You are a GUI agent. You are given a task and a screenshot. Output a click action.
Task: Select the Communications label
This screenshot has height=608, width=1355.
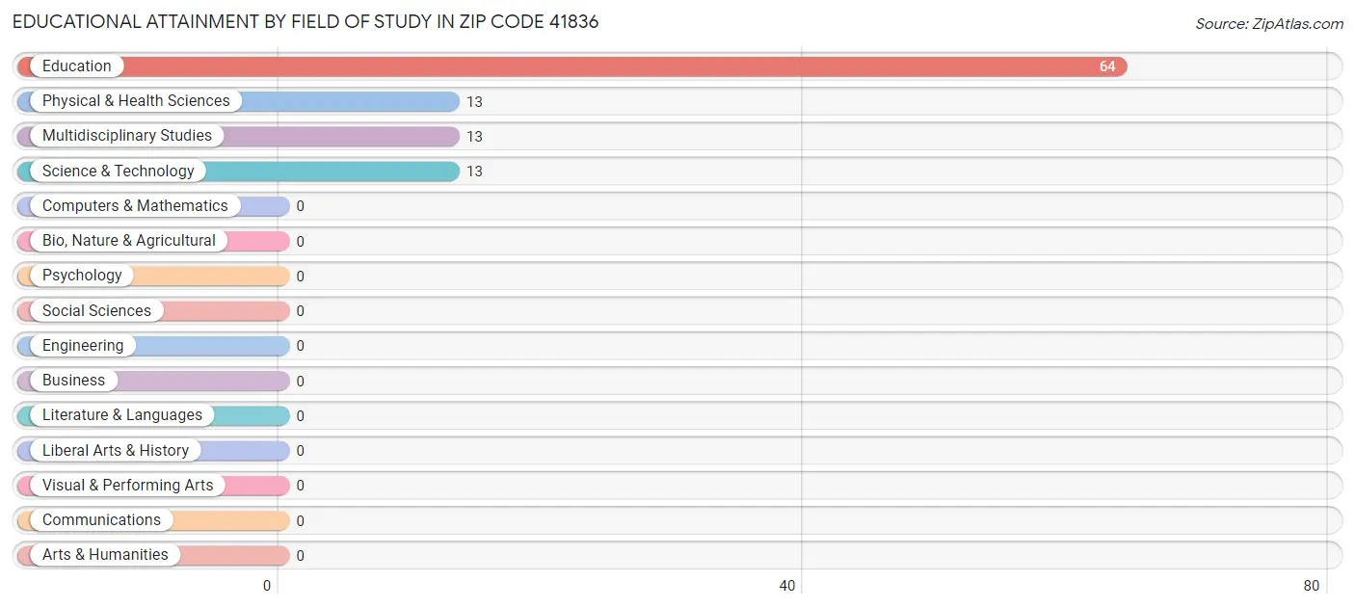(101, 520)
